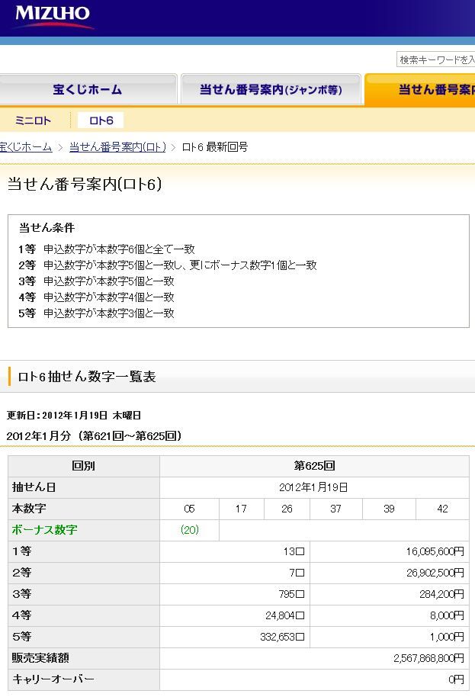Click the 24,804口 winners cell
This screenshot has height=697, width=475.
click(235, 615)
